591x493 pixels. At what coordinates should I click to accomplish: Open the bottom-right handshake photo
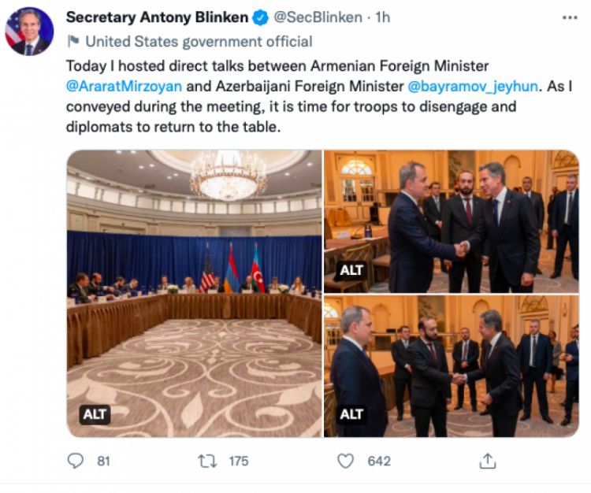[452, 366]
